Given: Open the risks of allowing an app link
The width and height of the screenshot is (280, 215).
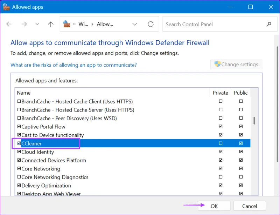Looking at the screenshot, I should pyautogui.click(x=73, y=65).
